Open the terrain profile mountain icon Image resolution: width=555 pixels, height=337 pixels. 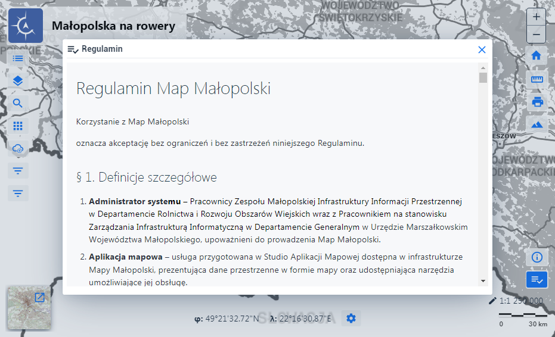(x=537, y=124)
